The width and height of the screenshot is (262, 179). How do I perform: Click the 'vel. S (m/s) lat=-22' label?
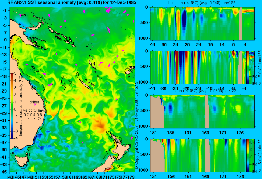[260, 156]
